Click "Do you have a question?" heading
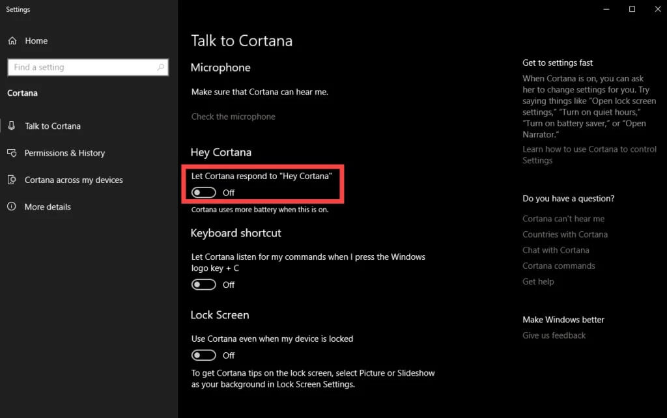 point(568,199)
